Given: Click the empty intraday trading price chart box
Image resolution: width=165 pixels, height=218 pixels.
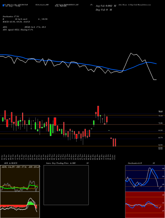Looking at the screenshot, I should tap(66, 185).
